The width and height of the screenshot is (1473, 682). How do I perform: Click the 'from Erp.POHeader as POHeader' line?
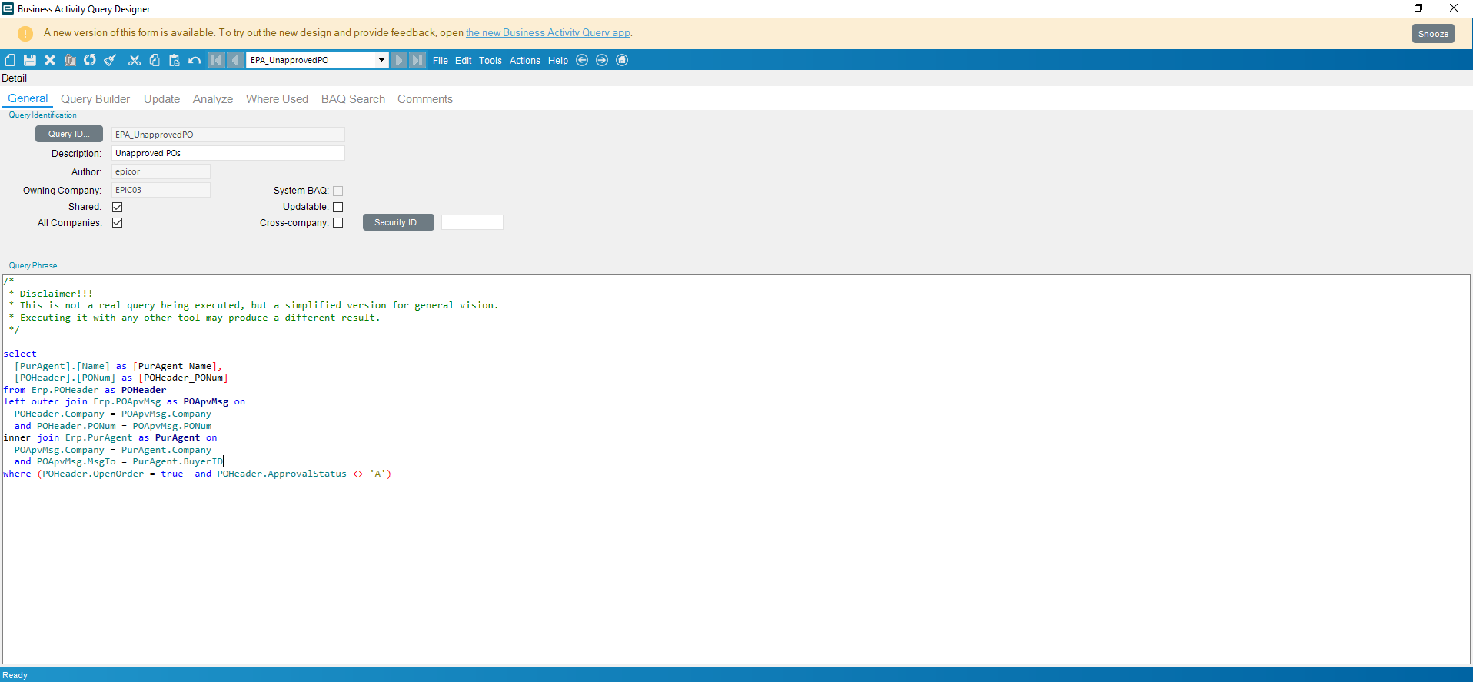[x=85, y=390]
